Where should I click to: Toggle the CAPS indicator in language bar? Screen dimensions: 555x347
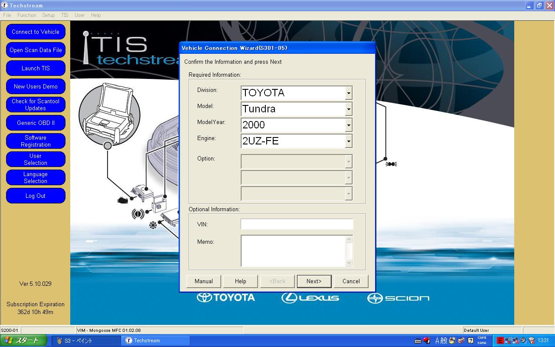pos(482,338)
